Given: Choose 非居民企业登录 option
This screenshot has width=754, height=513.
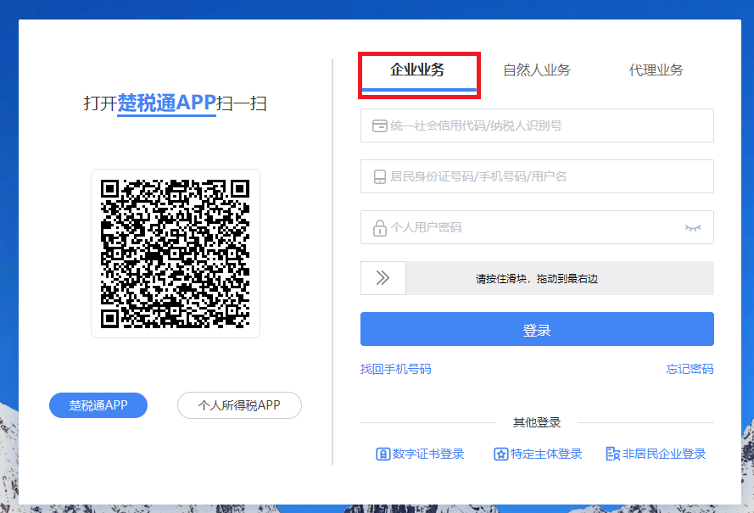Looking at the screenshot, I should pos(656,454).
